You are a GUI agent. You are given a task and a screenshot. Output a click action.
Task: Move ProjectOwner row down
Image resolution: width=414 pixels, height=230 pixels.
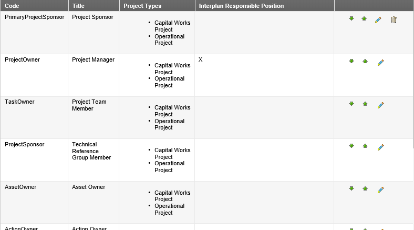point(351,61)
